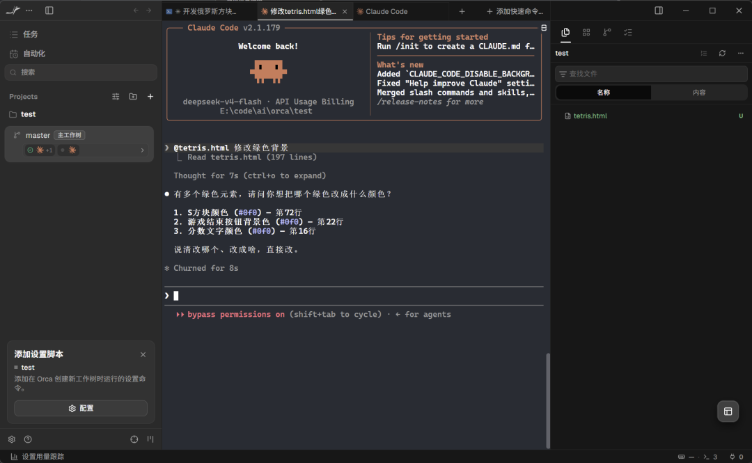Click the 配置 setup script button
Image resolution: width=752 pixels, height=463 pixels.
[81, 408]
